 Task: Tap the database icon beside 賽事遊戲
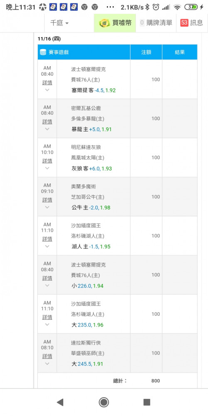tap(43, 52)
